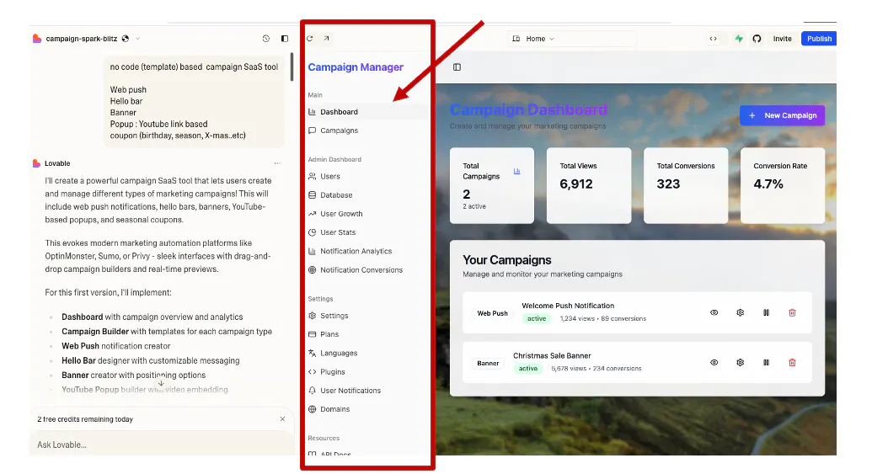This screenshot has height=474, width=872.
Task: Click the globe icon beside campaign-spark-blitz
Action: pos(126,39)
